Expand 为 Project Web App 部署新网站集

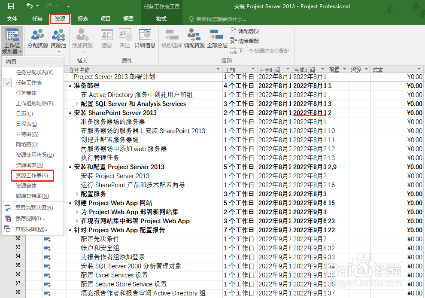77,212
